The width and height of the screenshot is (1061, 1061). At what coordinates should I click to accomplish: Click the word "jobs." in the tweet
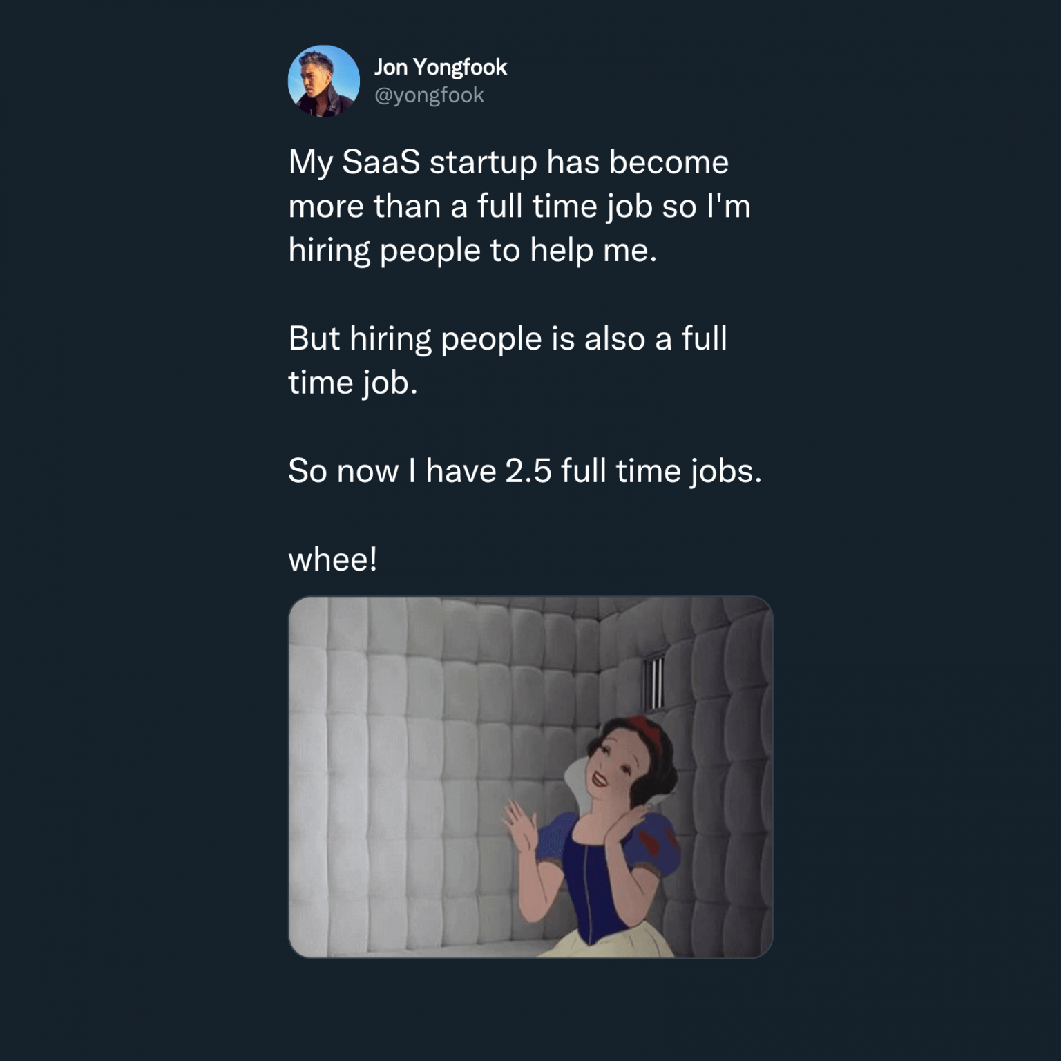coord(725,471)
